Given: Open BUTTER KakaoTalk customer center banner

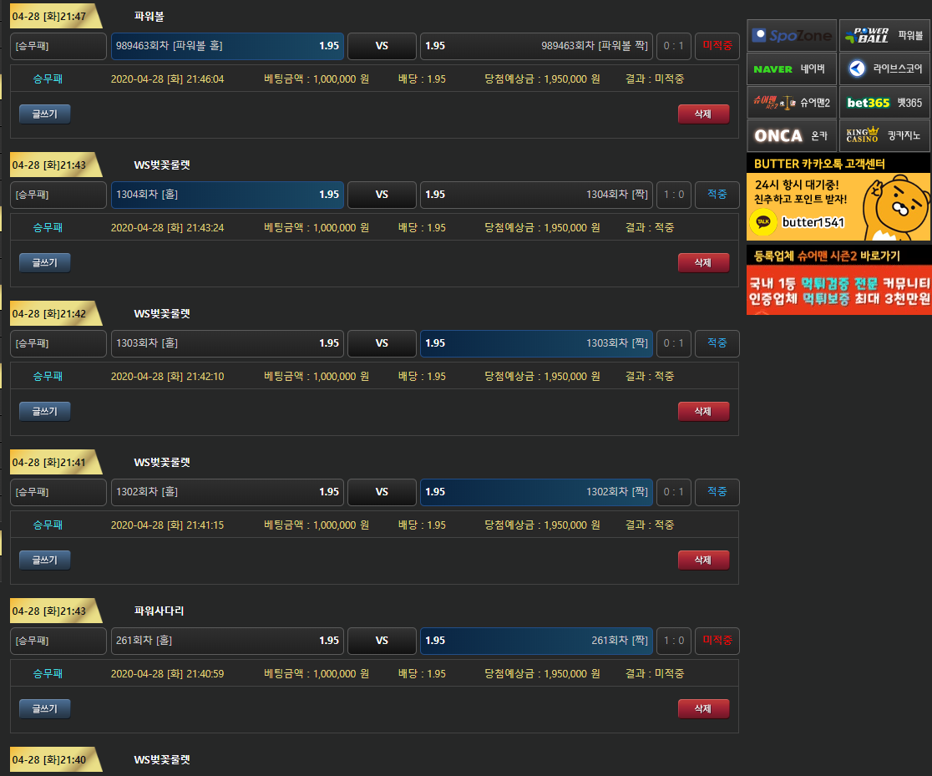Looking at the screenshot, I should click(838, 197).
